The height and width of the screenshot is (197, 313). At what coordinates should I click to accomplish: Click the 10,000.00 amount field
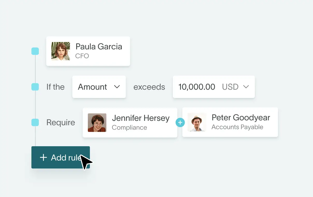(196, 87)
